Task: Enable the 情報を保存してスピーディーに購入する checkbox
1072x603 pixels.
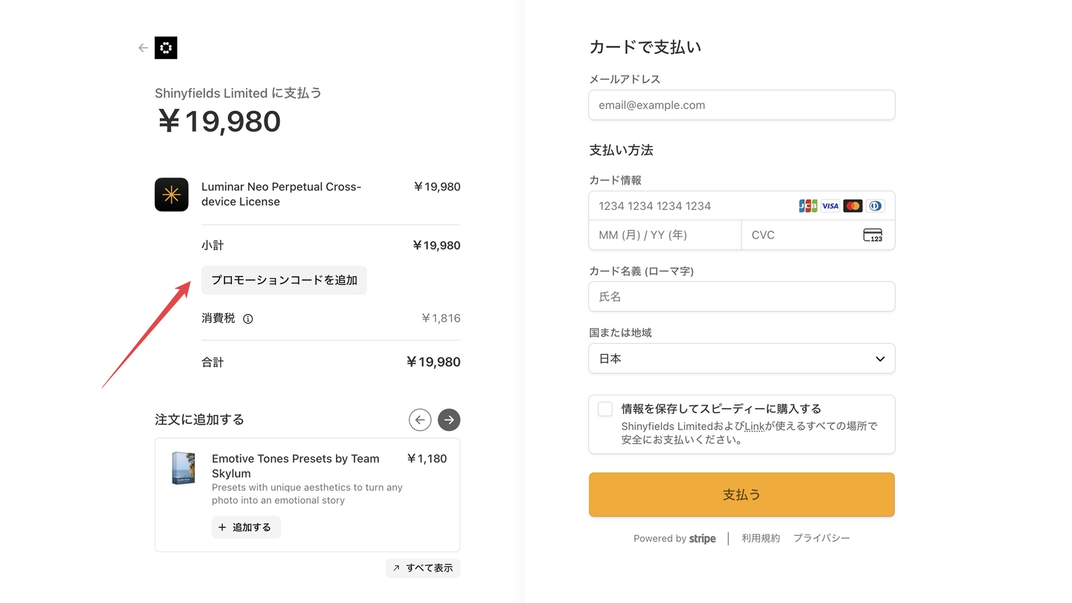Action: pos(605,409)
